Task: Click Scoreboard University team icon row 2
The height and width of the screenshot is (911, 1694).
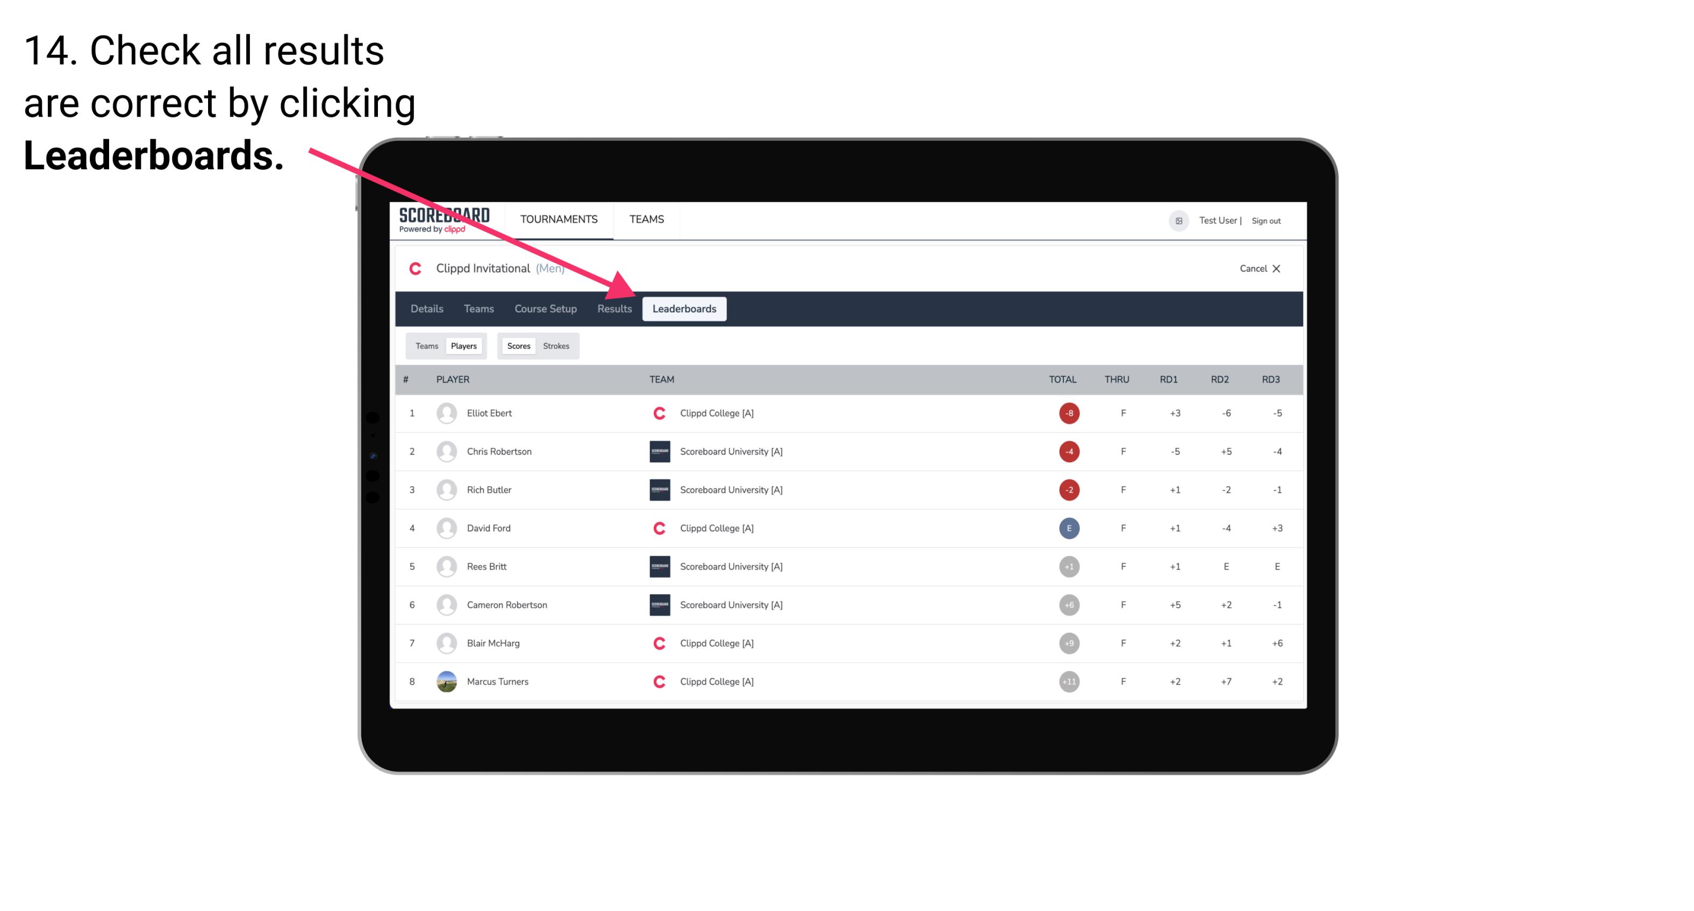Action: tap(656, 451)
